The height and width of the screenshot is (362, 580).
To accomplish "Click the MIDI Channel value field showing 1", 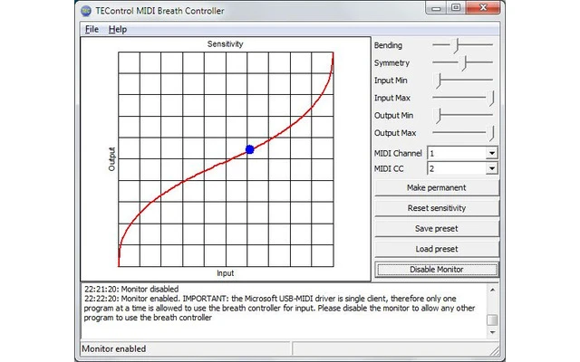I will 457,153.
